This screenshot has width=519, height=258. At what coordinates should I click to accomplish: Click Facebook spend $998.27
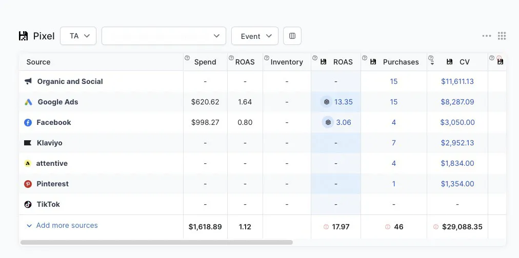[205, 122]
